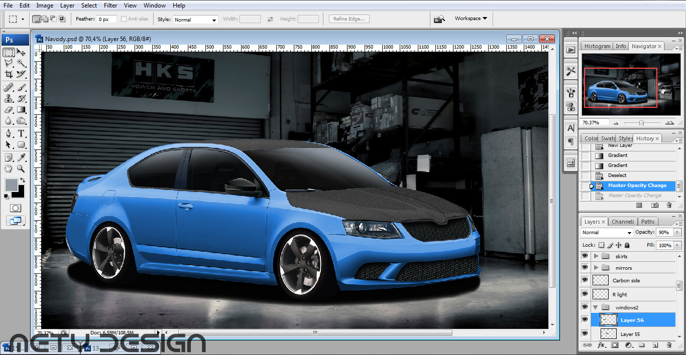The image size is (686, 355).
Task: Hide Layer 55
Action: [x=585, y=333]
